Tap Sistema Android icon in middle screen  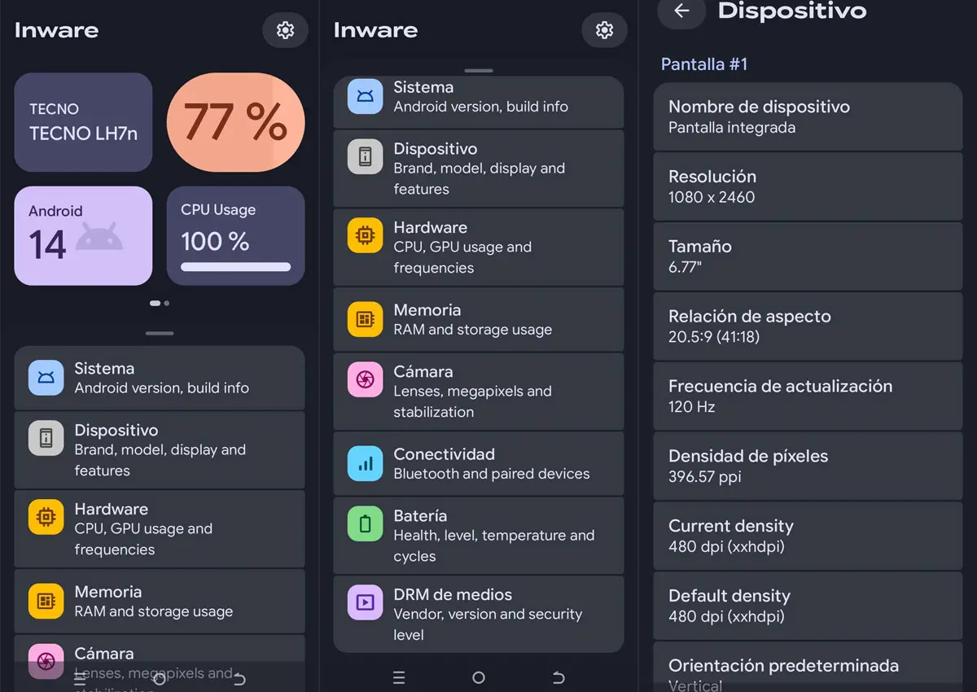click(x=365, y=96)
